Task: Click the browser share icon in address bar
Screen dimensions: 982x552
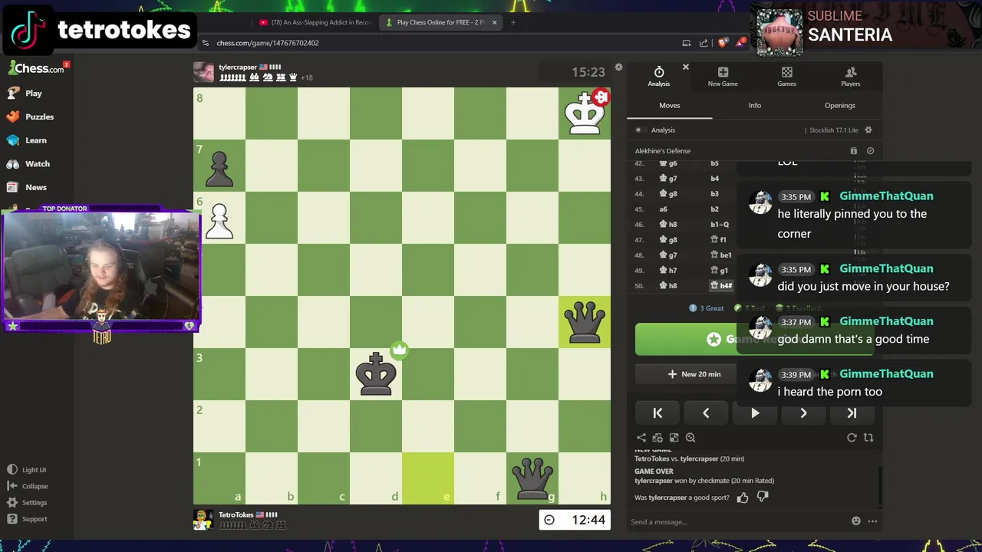Action: pos(704,44)
